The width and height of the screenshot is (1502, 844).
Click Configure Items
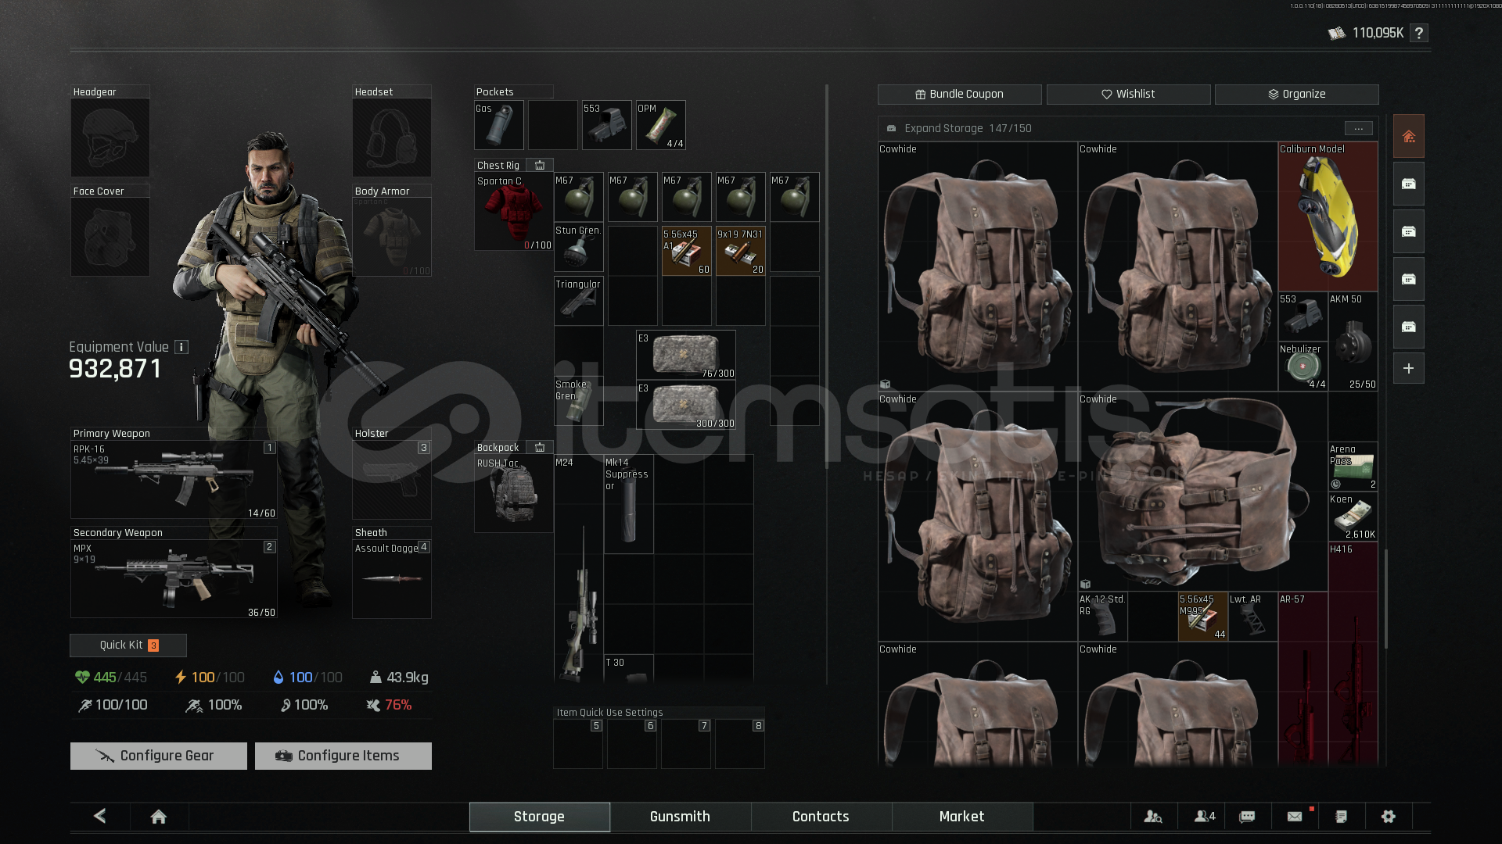click(343, 756)
